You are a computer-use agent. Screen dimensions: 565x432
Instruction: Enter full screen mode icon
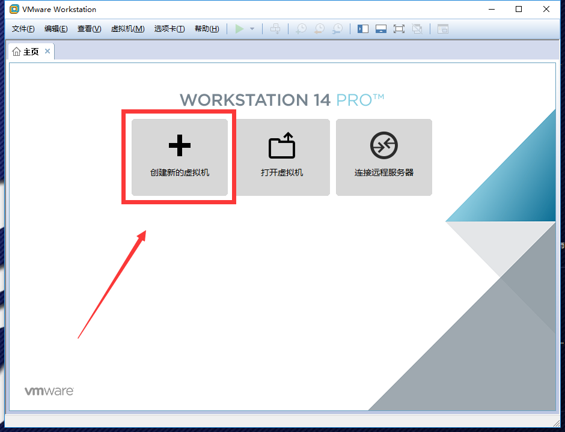pos(399,29)
